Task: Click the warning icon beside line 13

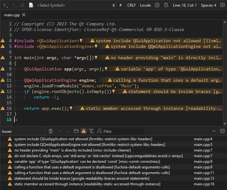Action: 3,91
